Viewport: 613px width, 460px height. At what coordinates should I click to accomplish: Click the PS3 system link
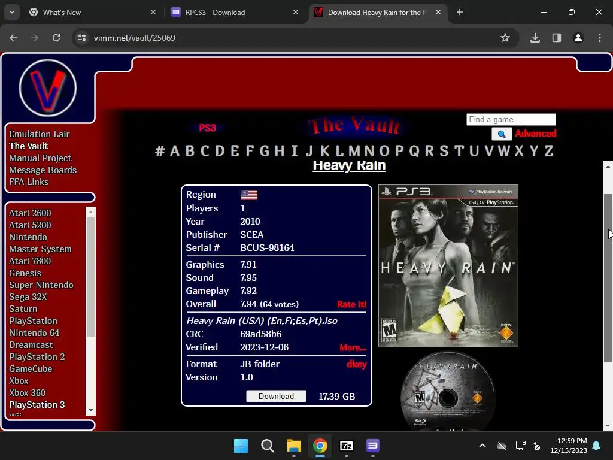point(207,128)
